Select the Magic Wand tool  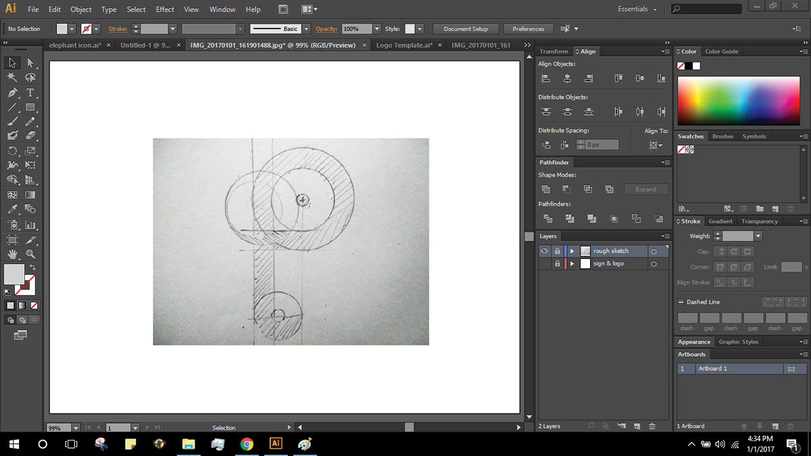12,78
